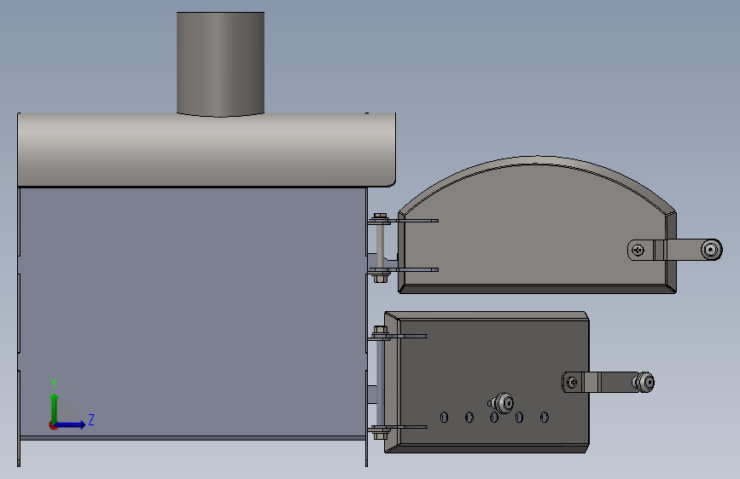This screenshot has width=740, height=479.
Task: Click the arched door's latch handle
Action: click(x=675, y=250)
